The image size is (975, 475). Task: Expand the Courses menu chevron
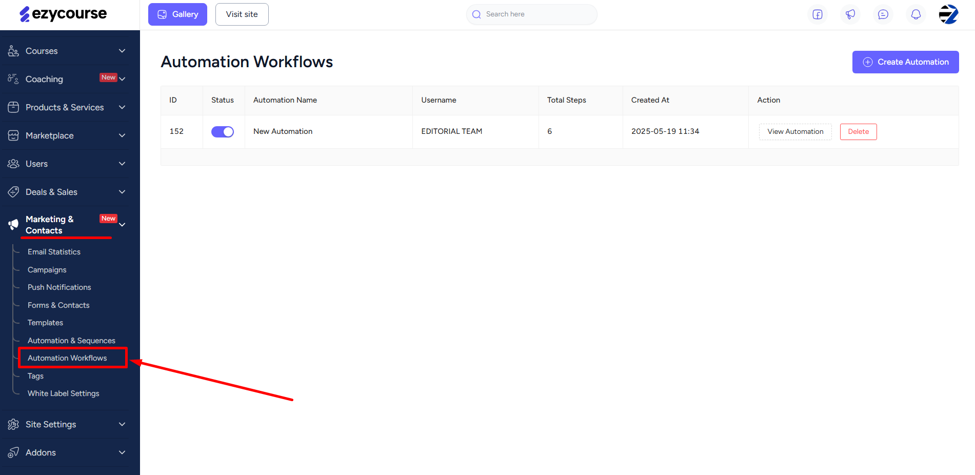pos(122,51)
